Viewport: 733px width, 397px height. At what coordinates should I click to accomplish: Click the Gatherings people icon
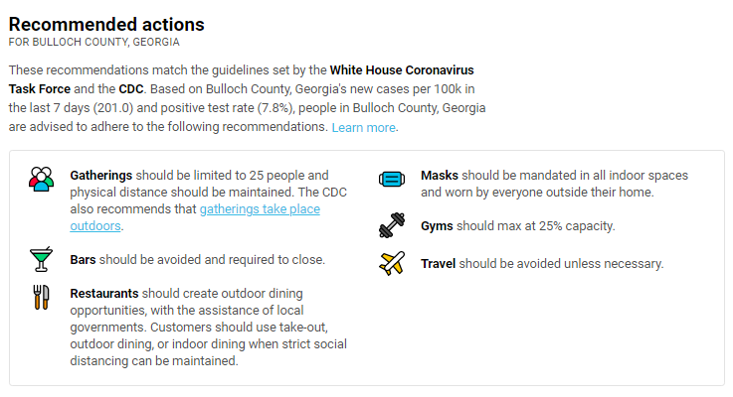41,179
